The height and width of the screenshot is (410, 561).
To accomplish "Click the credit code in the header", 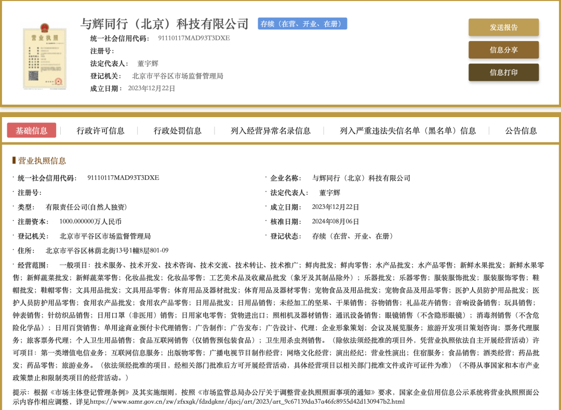I will pos(194,38).
